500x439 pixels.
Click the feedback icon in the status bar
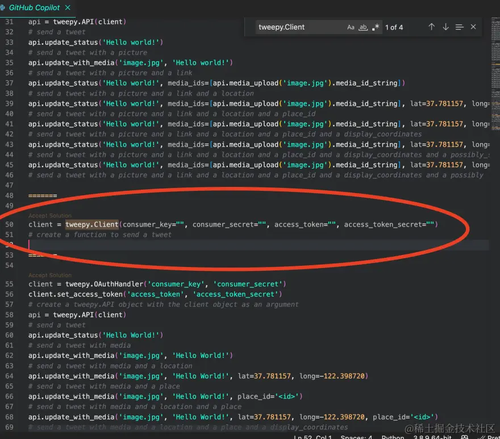click(x=465, y=437)
